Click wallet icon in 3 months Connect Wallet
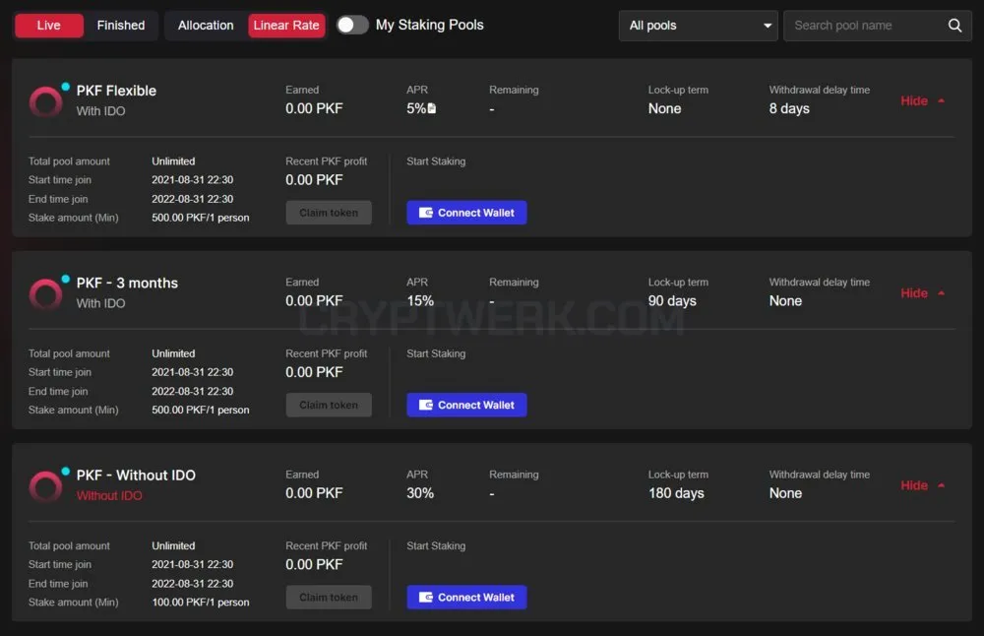 click(x=425, y=405)
